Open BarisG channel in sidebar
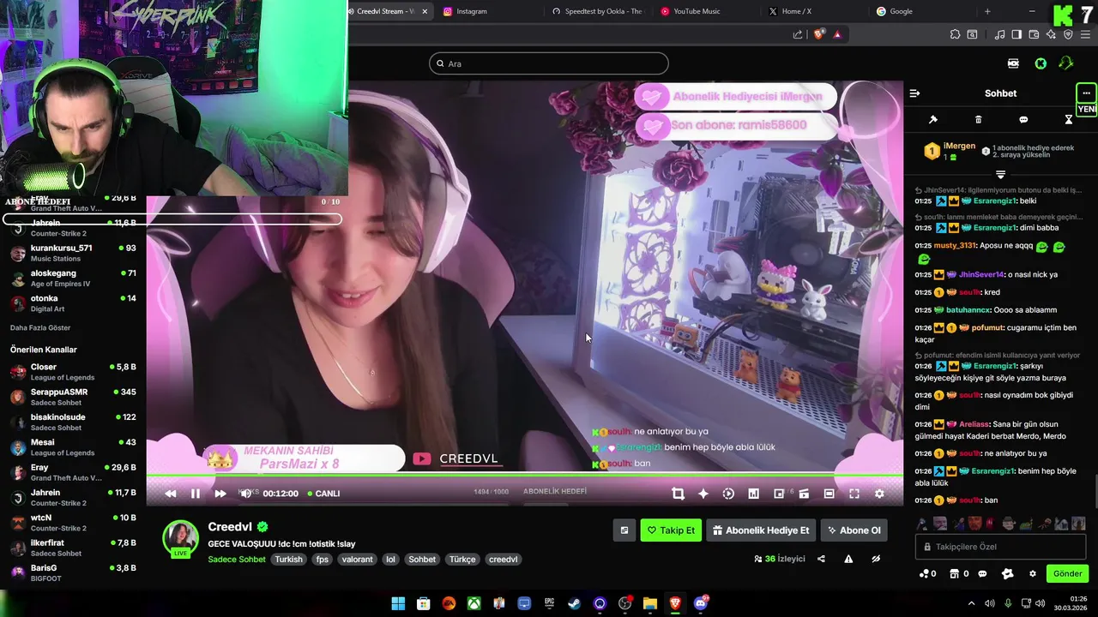 tap(73, 572)
